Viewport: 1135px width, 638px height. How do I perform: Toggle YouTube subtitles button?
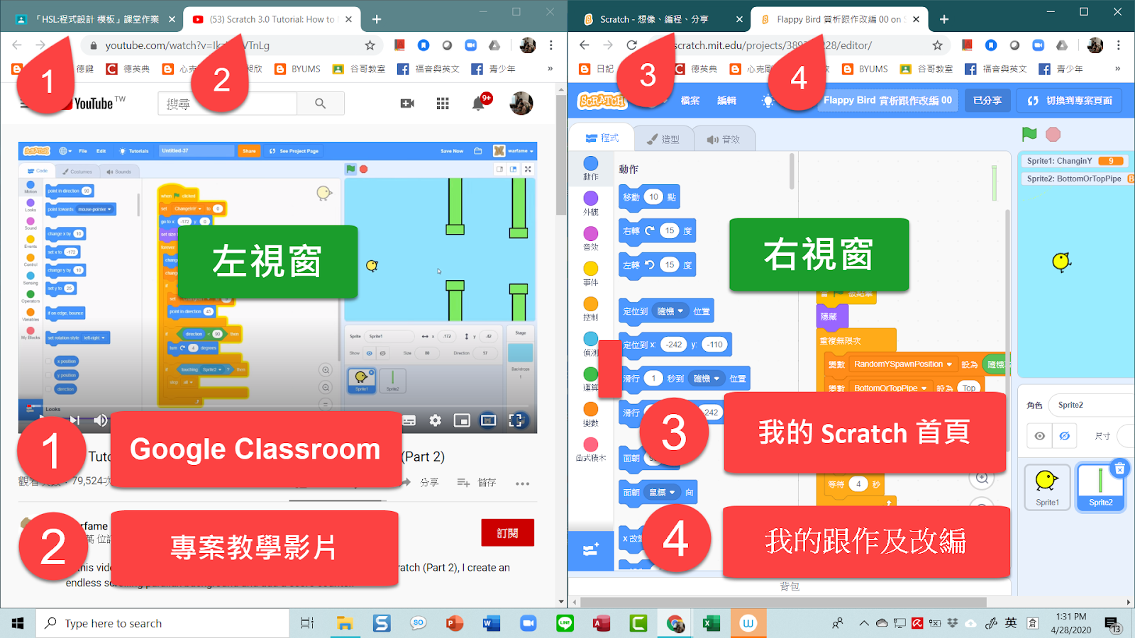[409, 420]
